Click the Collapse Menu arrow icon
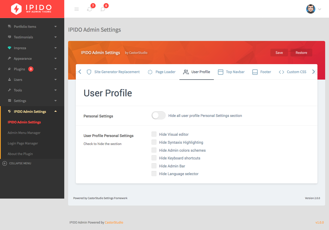Viewport: 329px width, 230px height. [5, 163]
